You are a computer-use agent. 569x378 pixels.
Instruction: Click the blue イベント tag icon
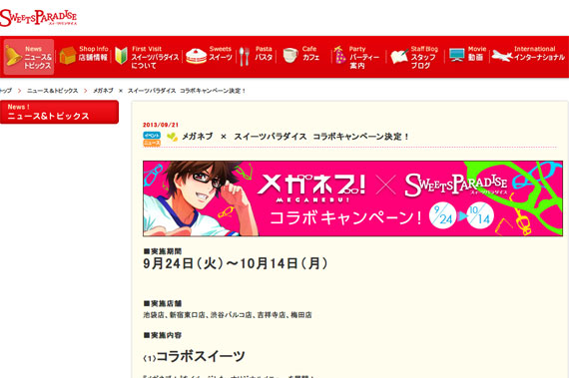[x=152, y=136]
